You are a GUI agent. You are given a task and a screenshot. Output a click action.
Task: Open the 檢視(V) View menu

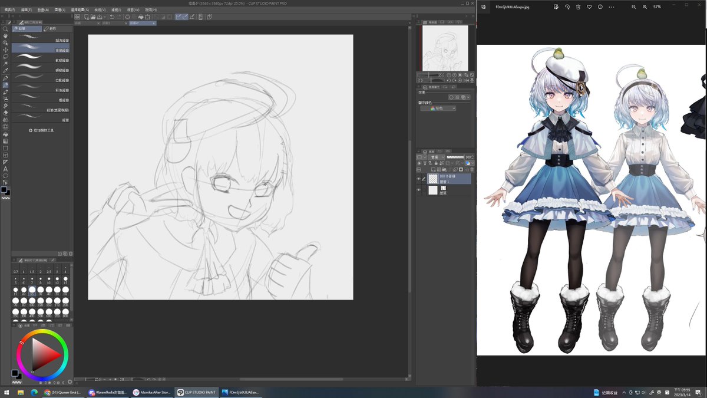[x=100, y=9]
